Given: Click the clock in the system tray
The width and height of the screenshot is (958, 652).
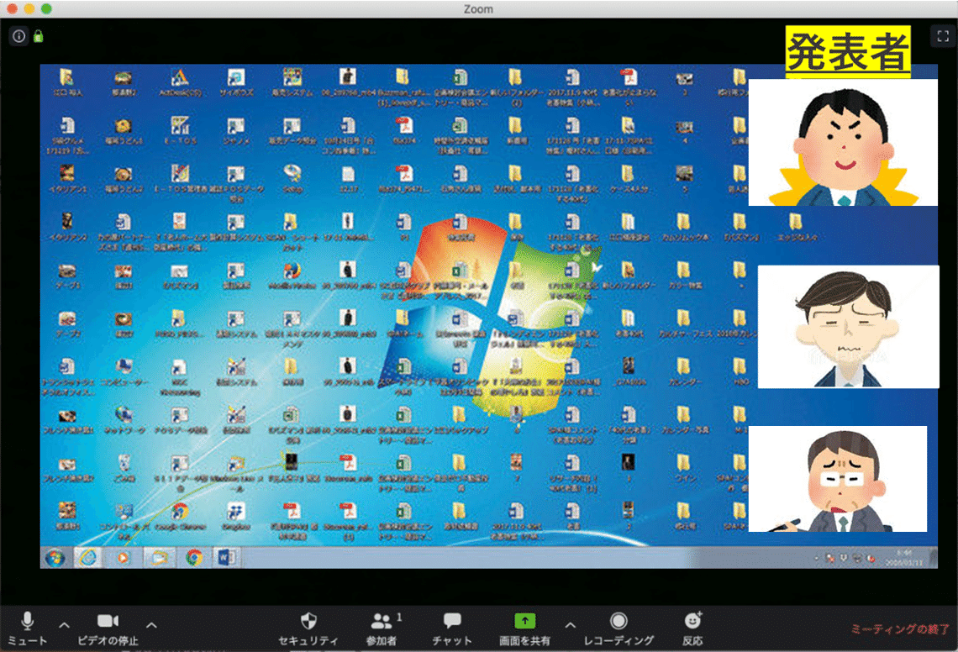Looking at the screenshot, I should point(903,558).
